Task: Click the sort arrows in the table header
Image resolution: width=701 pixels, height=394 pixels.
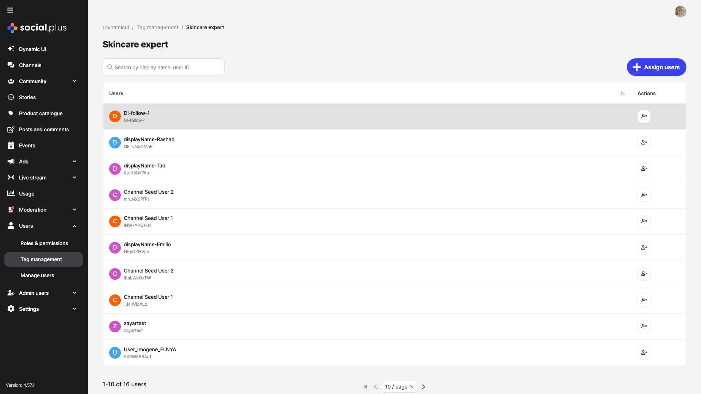Action: pyautogui.click(x=623, y=93)
